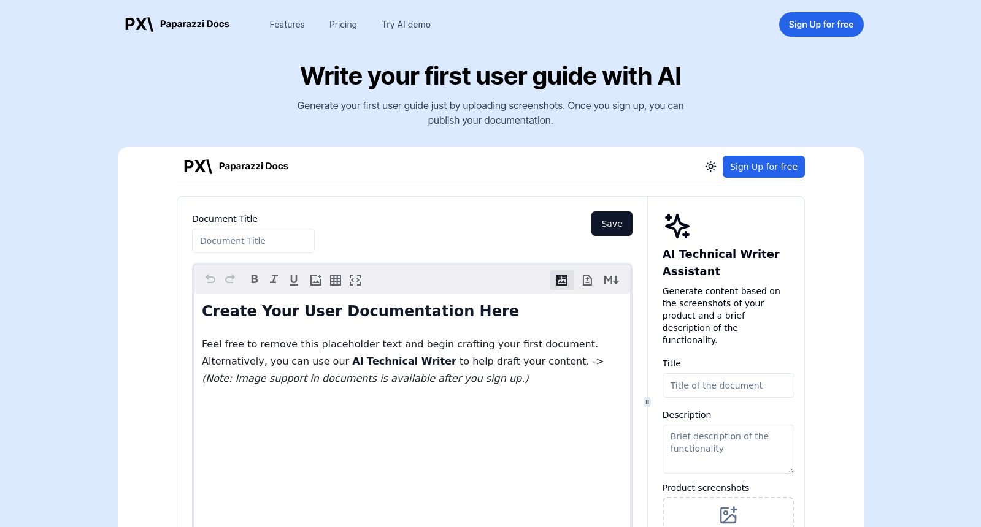The height and width of the screenshot is (527, 981).
Task: Switch to Markdown view mode
Action: coord(612,280)
